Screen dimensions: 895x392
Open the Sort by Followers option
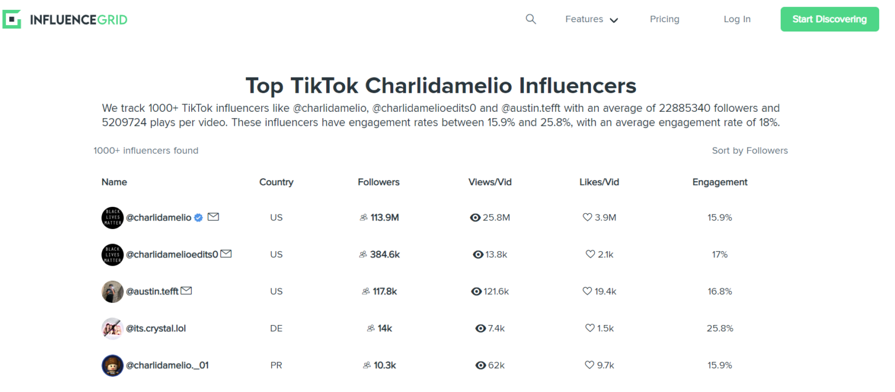coord(750,150)
